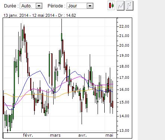Image resolution: width=165 pixels, height=140 pixels.
Task: Click the Auto. duration combo box
Action: point(31,6)
